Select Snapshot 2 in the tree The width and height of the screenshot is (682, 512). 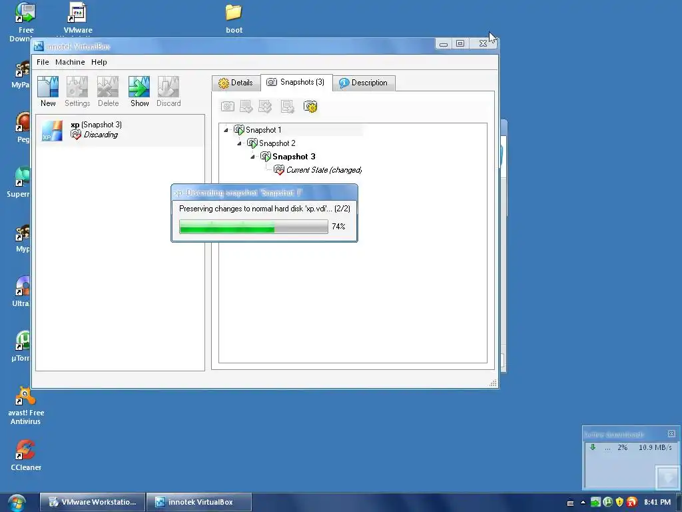click(277, 143)
